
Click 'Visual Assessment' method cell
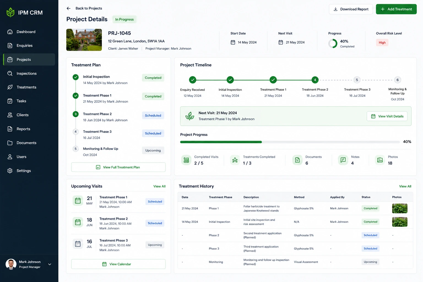click(x=306, y=262)
